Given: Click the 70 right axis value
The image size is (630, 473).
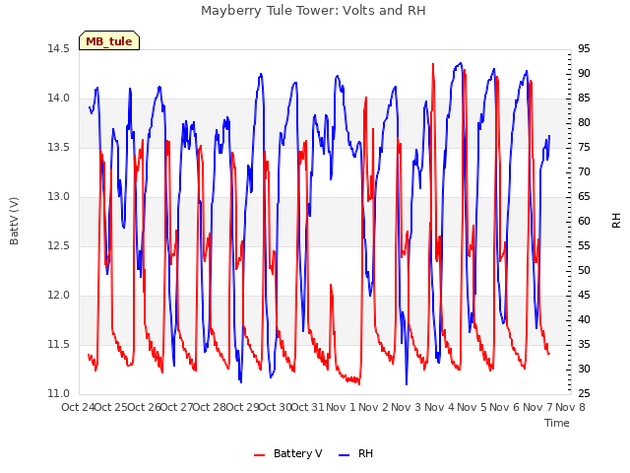Looking at the screenshot, I should click(x=584, y=172).
